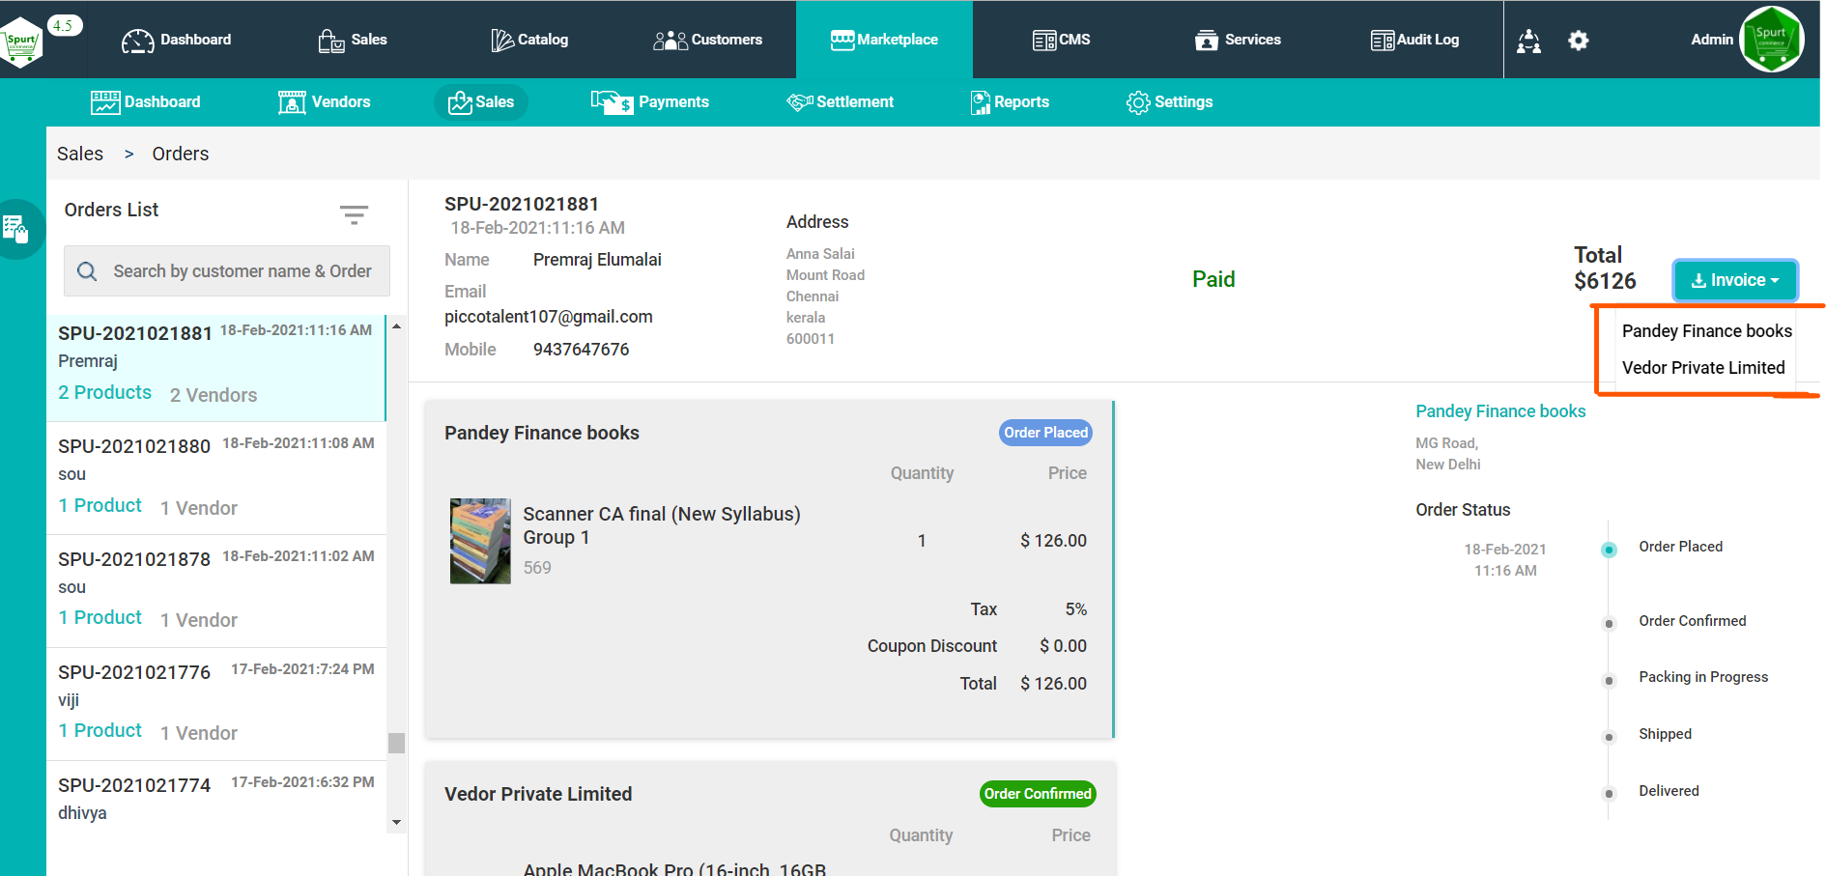Viewport: 1826px width, 876px height.
Task: Choose Vedor Private Limited invoice option
Action: [1703, 368]
